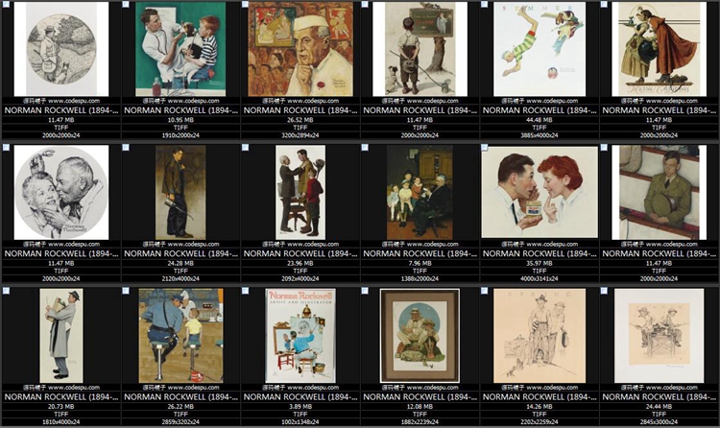The height and width of the screenshot is (428, 720).
Task: Tick checkbox on elderly couple sketch
Action: [6, 148]
